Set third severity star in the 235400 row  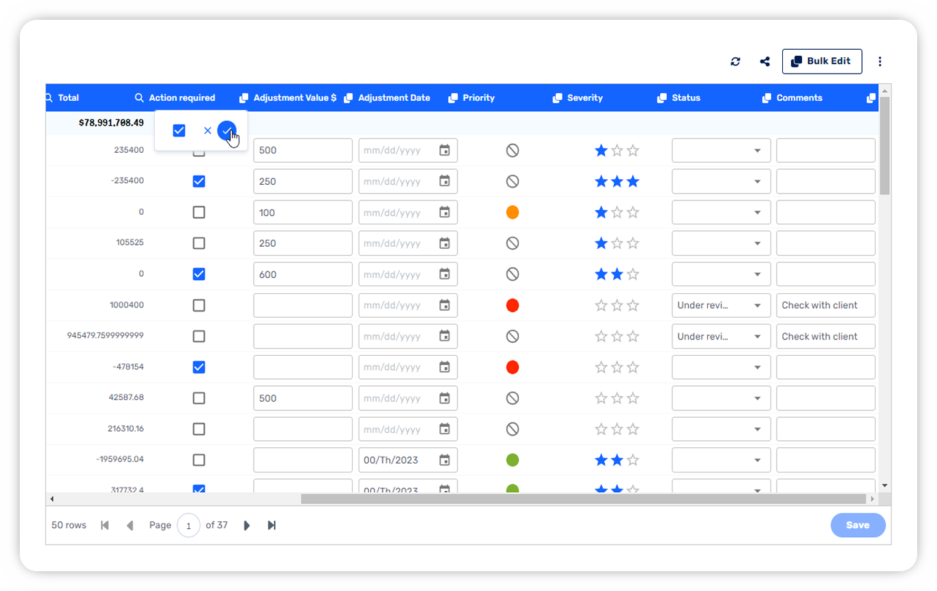click(634, 151)
